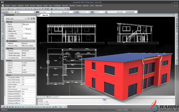The width and height of the screenshot is (179, 112).
Task: Click the text style icon before Standard
Action: 77,12
